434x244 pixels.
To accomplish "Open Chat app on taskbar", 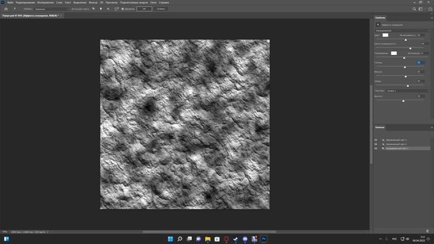I will [199, 239].
